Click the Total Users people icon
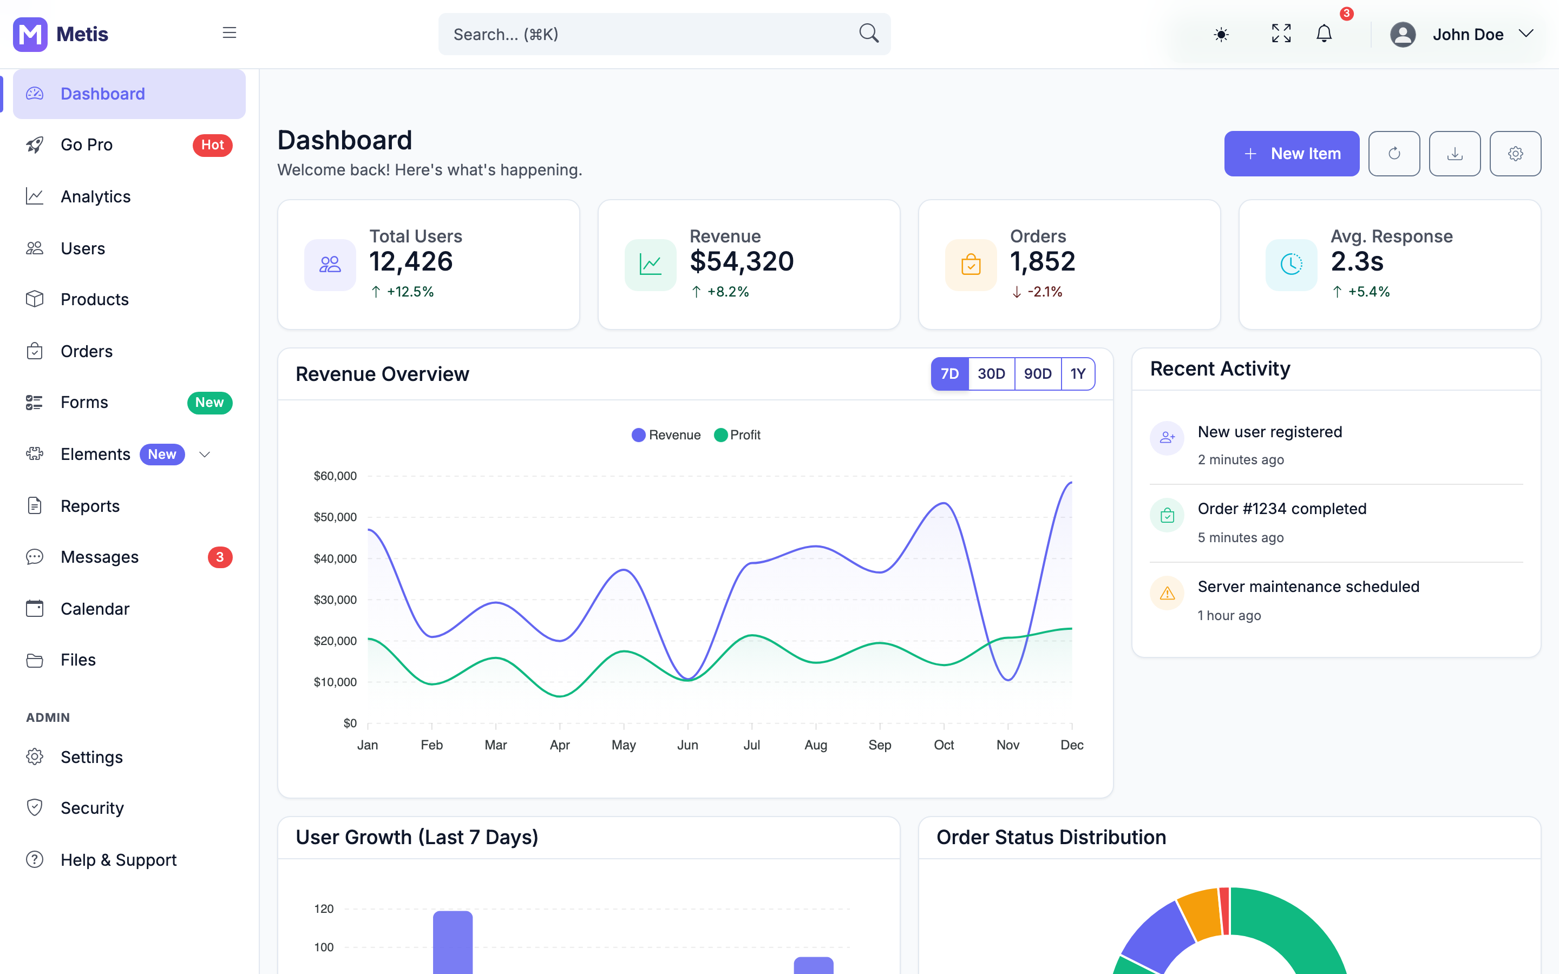This screenshot has height=974, width=1559. 330,265
